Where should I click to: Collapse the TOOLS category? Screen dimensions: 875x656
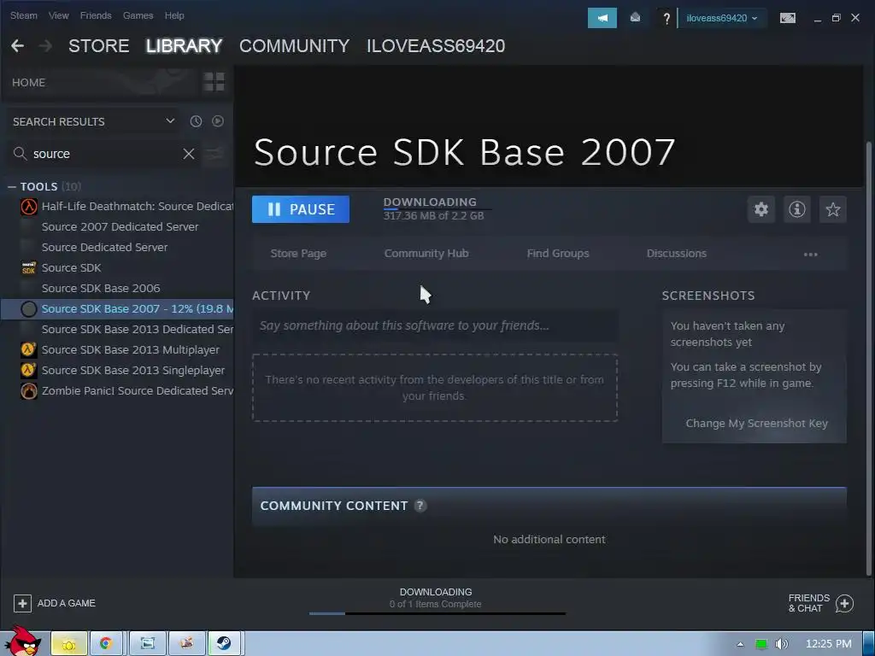click(12, 187)
